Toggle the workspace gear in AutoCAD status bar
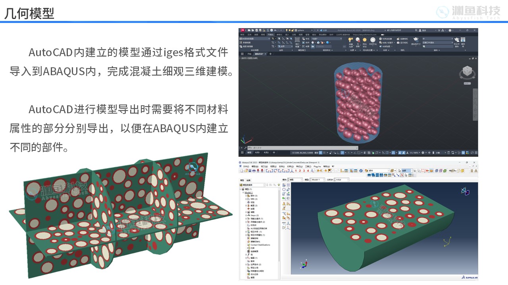 tap(423, 153)
